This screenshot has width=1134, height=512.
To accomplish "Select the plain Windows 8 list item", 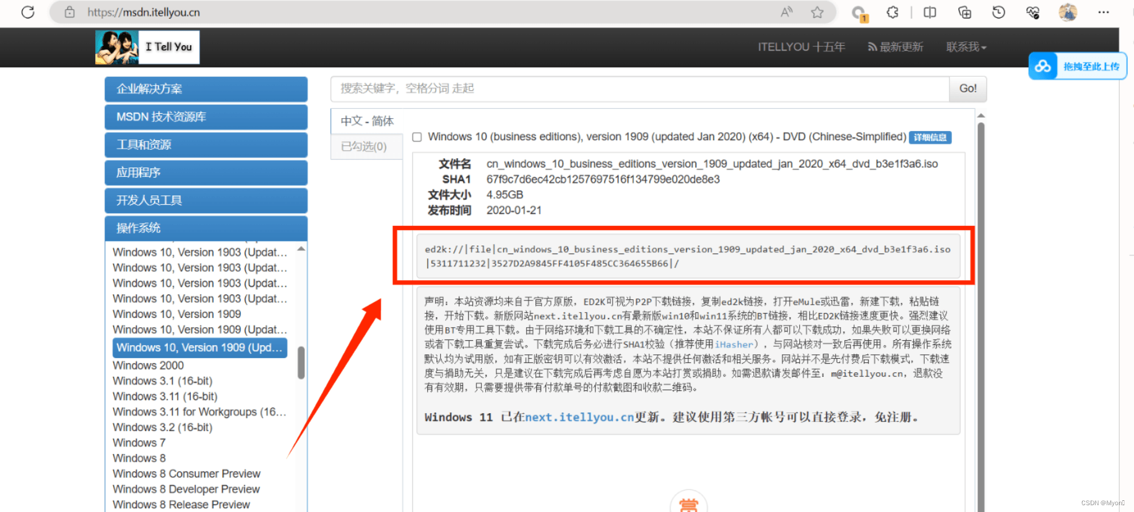I will tap(139, 458).
